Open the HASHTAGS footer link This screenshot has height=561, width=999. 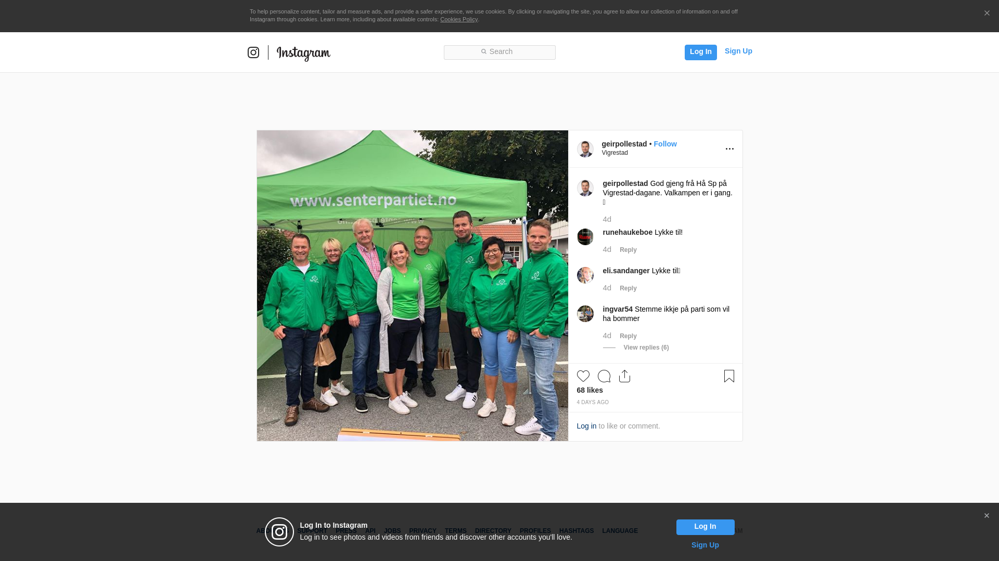(577, 531)
